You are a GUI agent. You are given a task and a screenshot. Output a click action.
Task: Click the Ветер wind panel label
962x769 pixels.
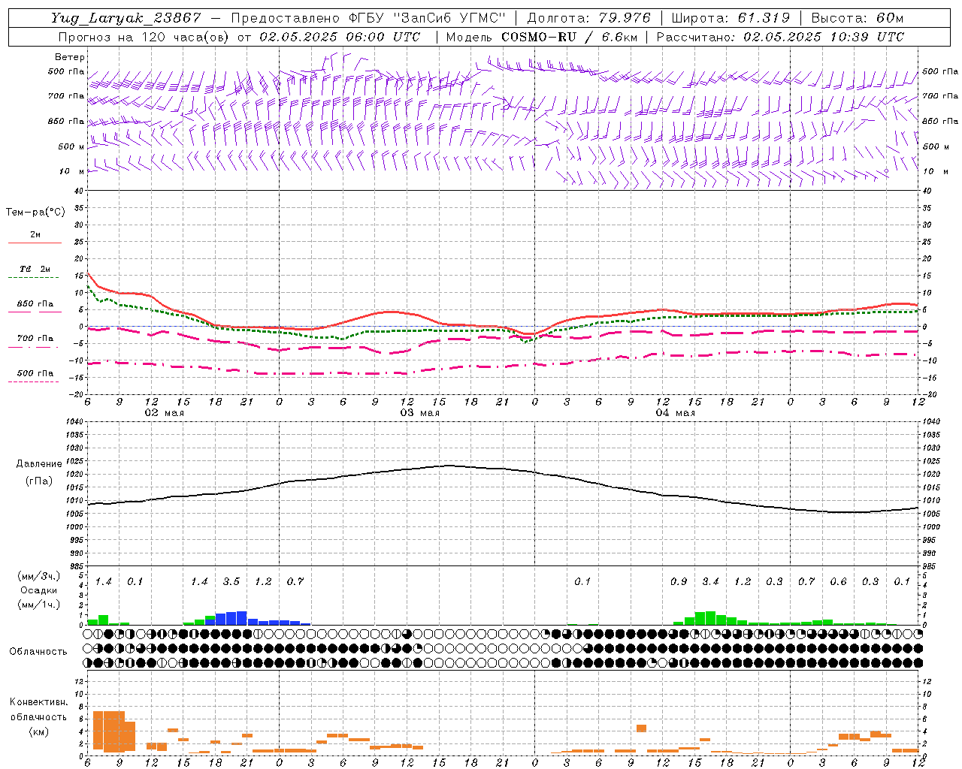(x=70, y=57)
